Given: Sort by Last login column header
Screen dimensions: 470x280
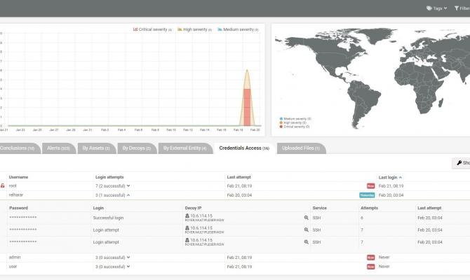Looking at the screenshot, I should (390, 177).
